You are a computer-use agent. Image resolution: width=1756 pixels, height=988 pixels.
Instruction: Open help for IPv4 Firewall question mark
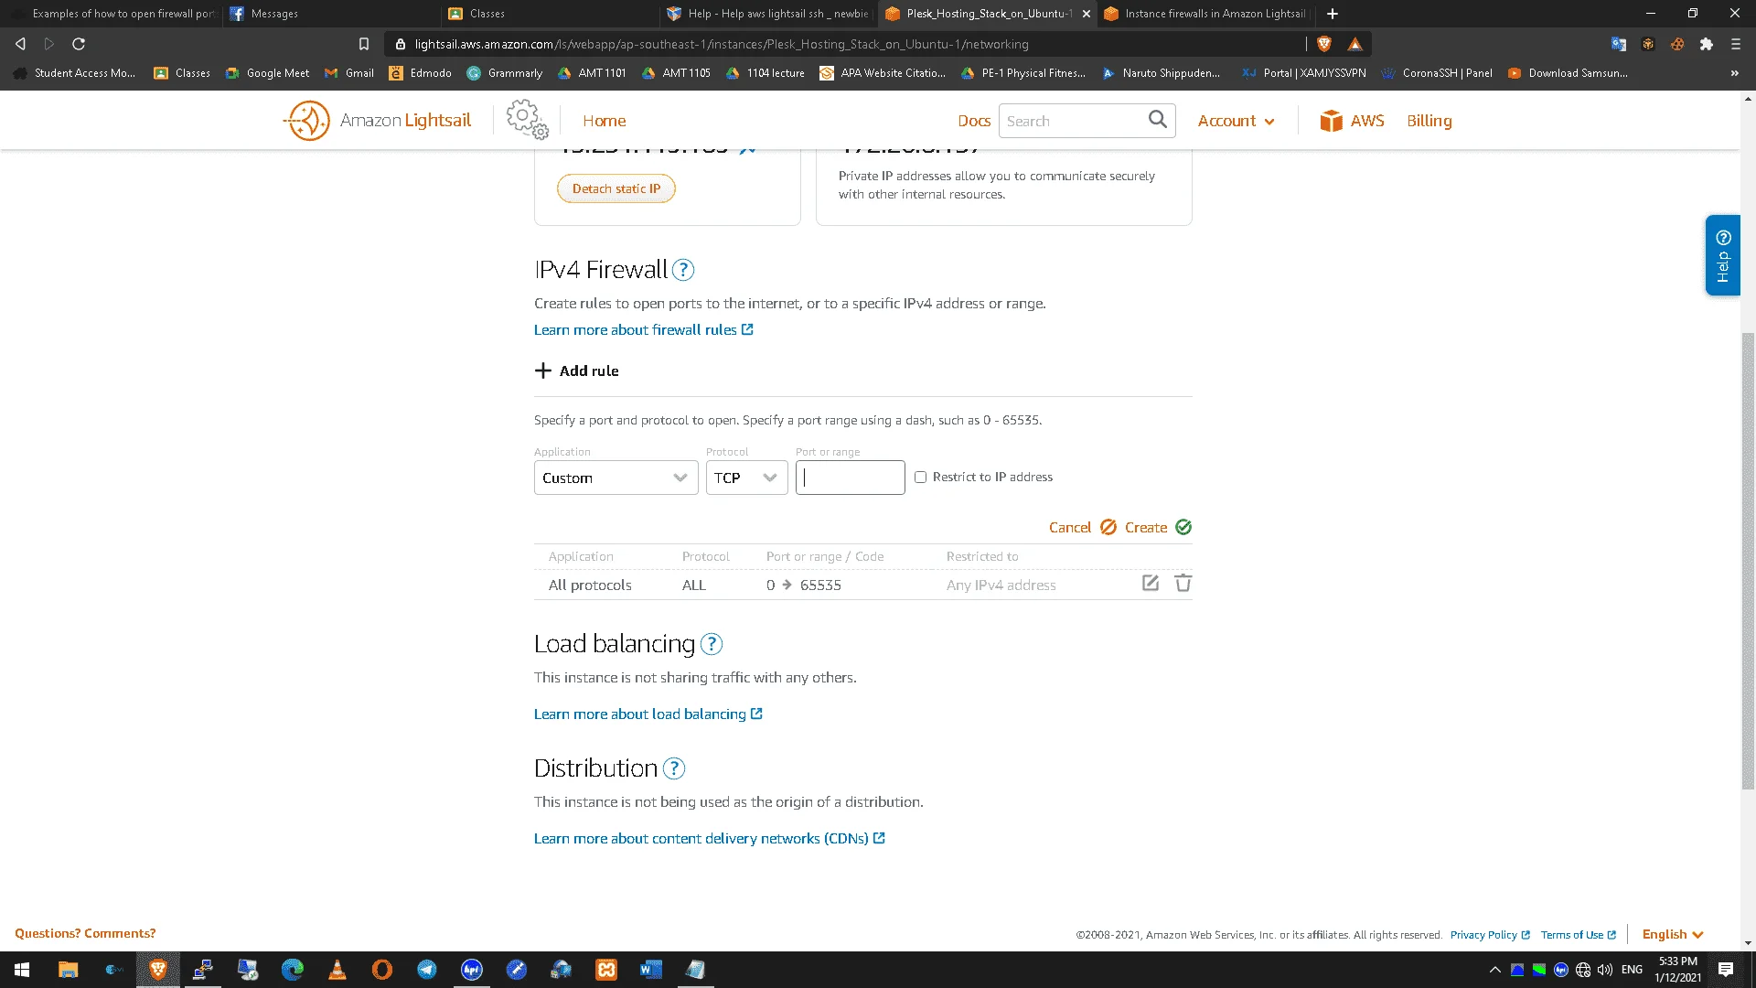tap(683, 270)
